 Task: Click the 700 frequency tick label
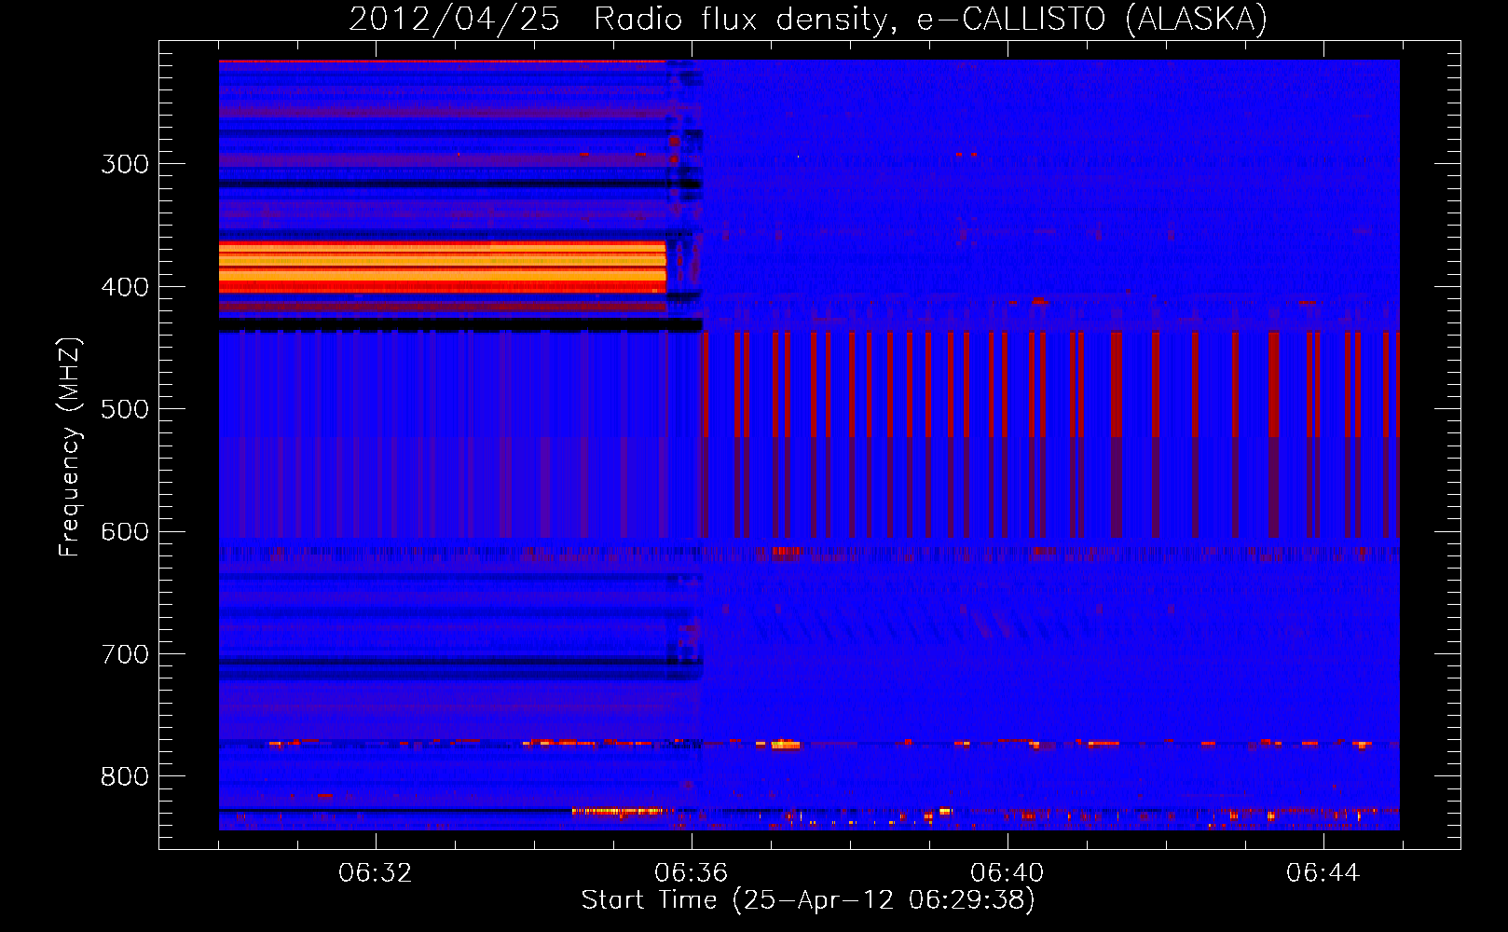pos(125,654)
